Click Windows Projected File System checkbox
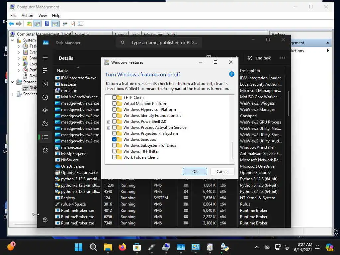The width and height of the screenshot is (340, 255). [x=114, y=133]
